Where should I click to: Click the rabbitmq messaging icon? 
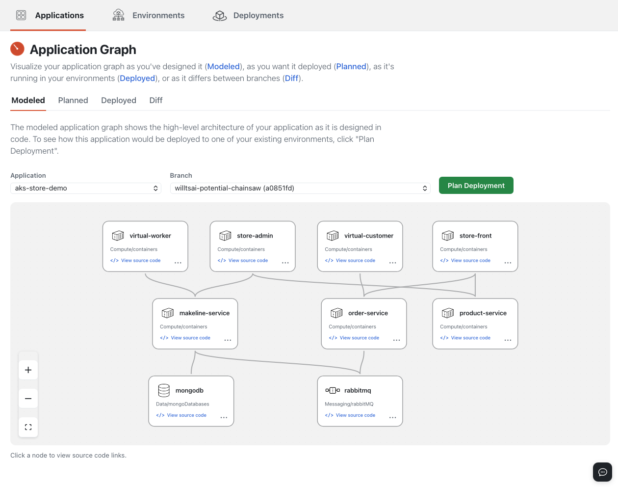(333, 390)
